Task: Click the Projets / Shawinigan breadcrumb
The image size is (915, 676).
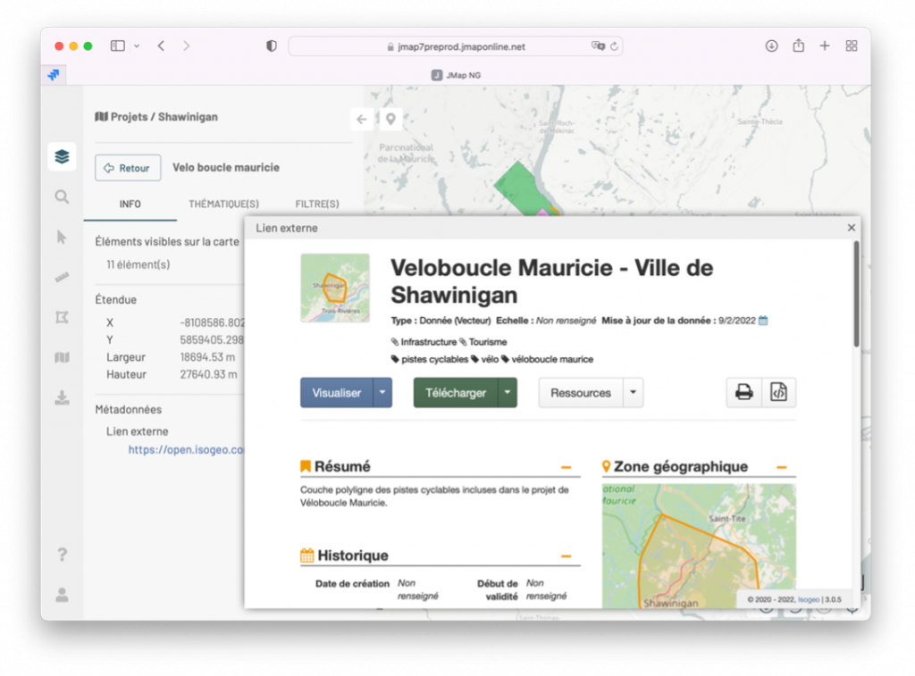Action: [156, 117]
